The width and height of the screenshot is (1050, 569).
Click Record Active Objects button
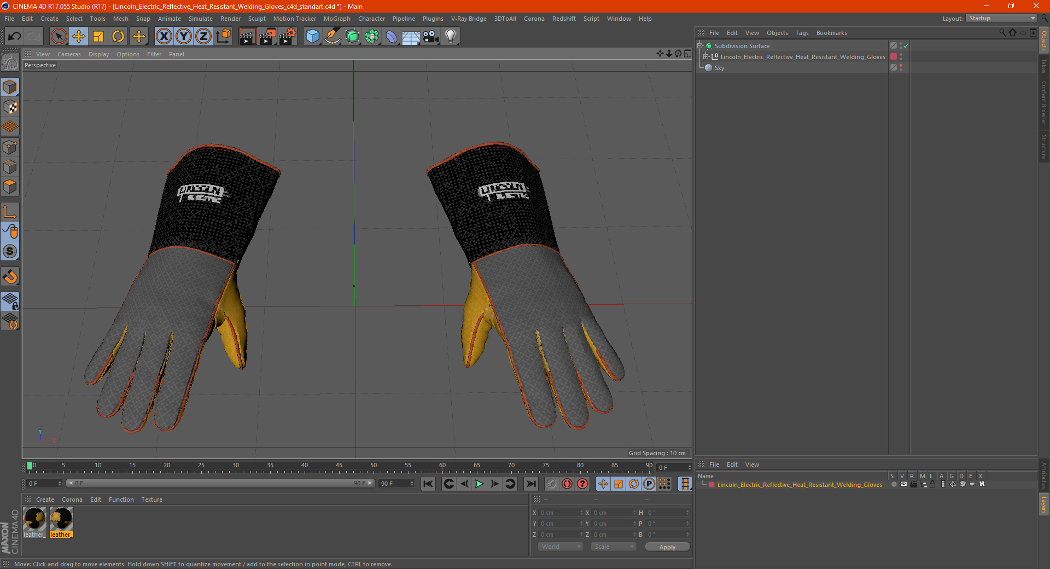point(551,484)
